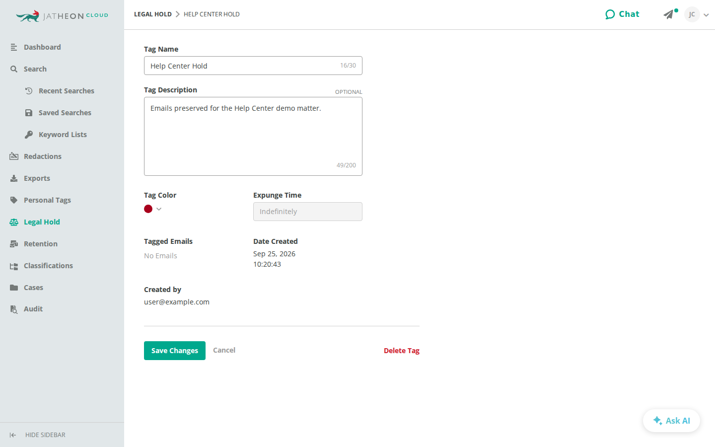Click the Keyword Lists key icon

click(29, 135)
